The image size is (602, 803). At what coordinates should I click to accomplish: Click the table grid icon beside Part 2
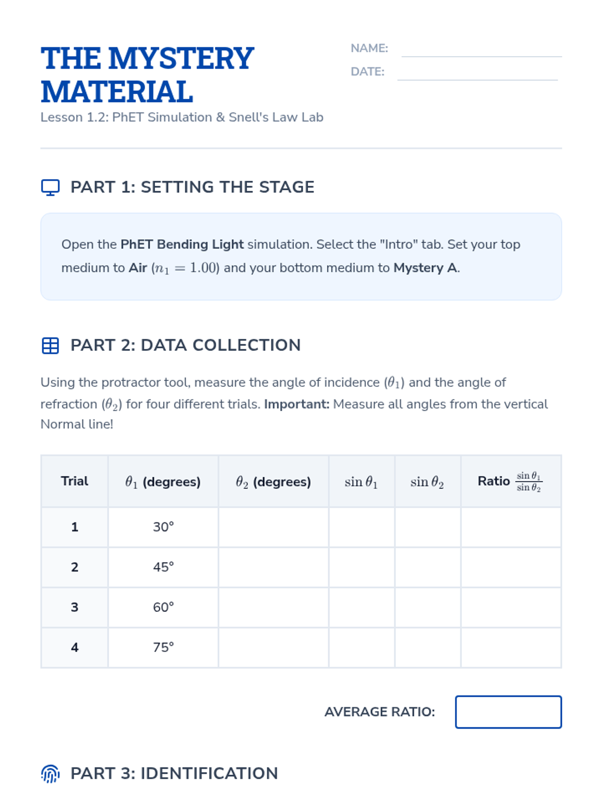50,345
